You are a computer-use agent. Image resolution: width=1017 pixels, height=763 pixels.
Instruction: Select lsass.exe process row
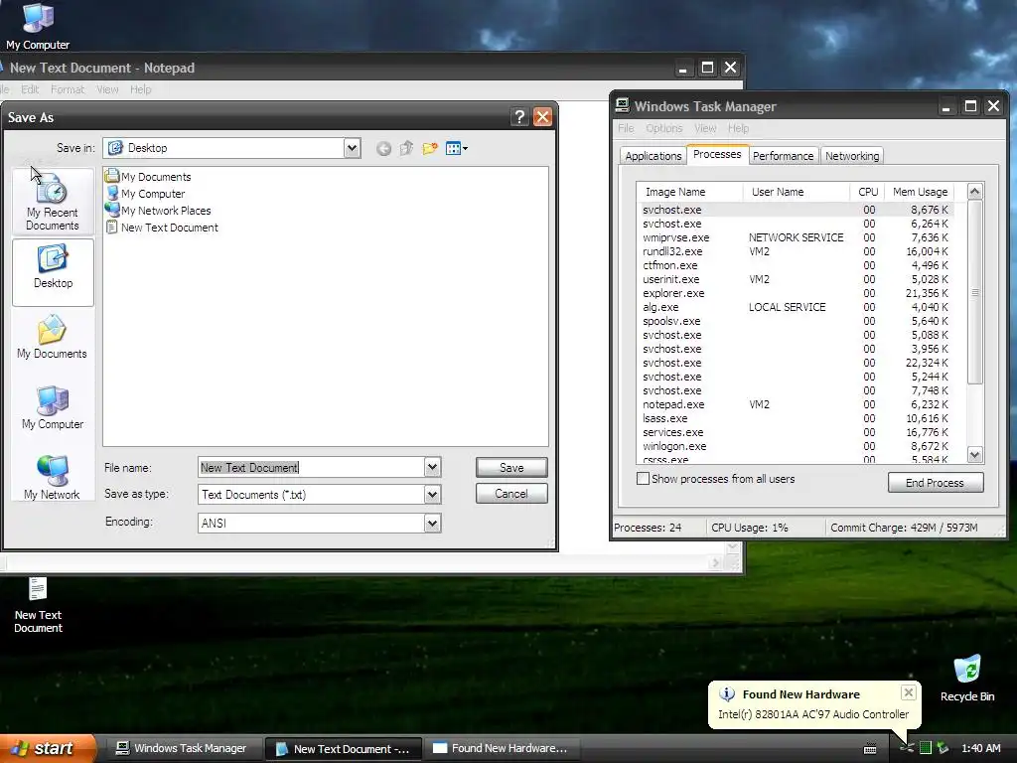[x=796, y=418]
